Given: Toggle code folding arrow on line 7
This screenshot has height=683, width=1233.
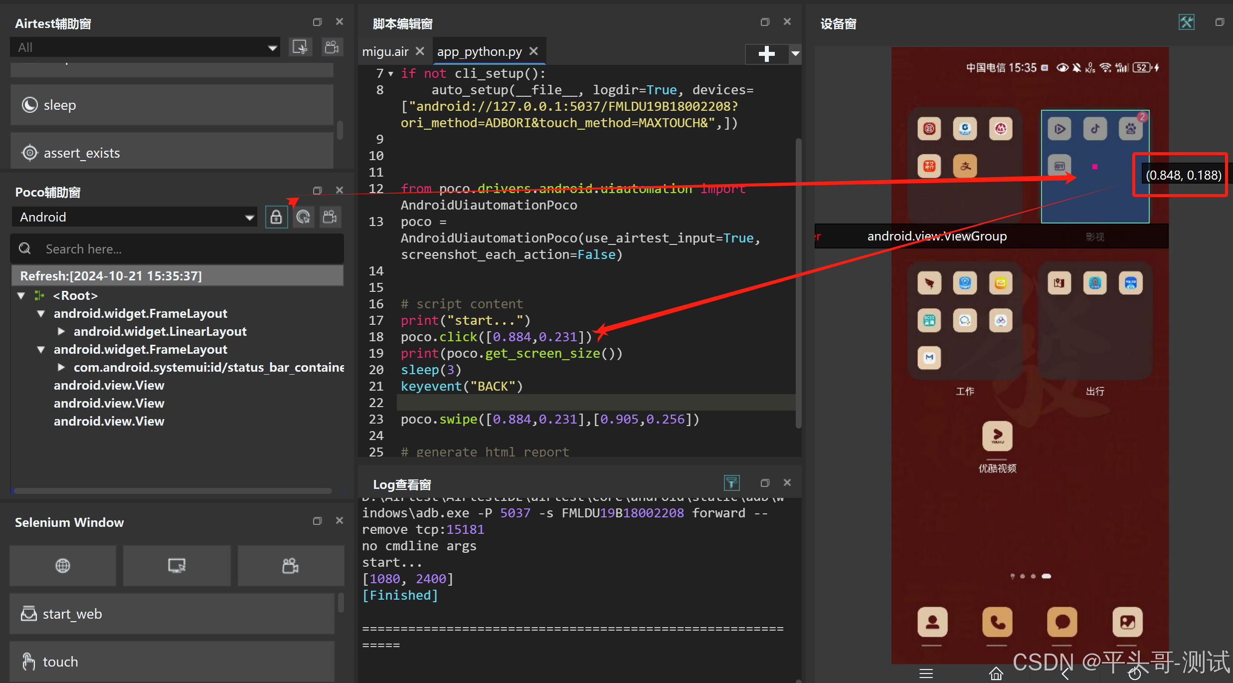Looking at the screenshot, I should (391, 74).
